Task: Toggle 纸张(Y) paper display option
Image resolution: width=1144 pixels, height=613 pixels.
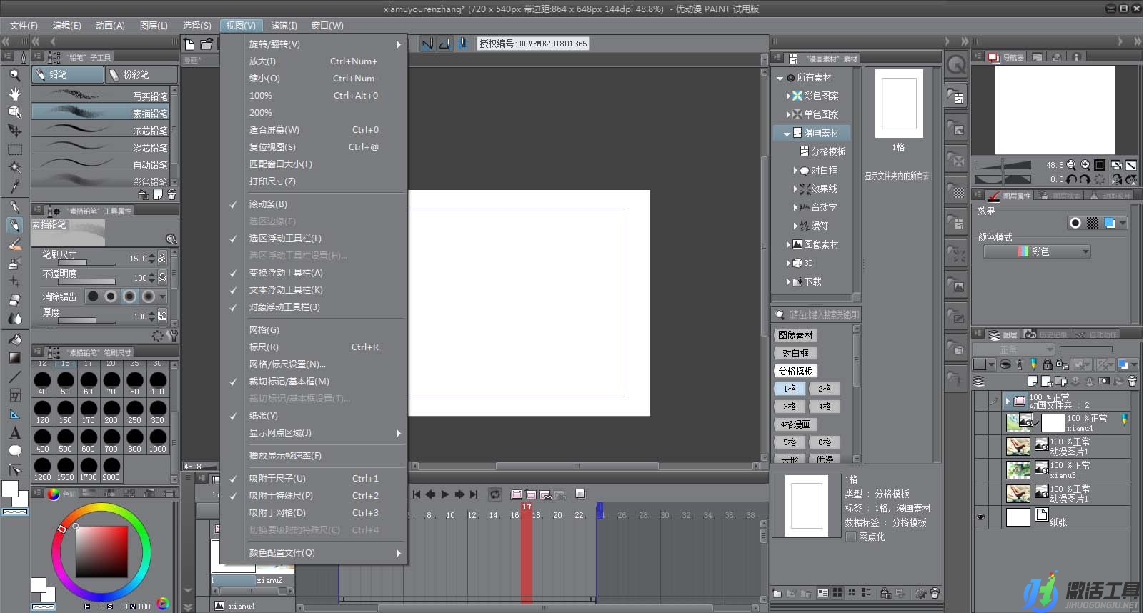Action: coord(314,416)
